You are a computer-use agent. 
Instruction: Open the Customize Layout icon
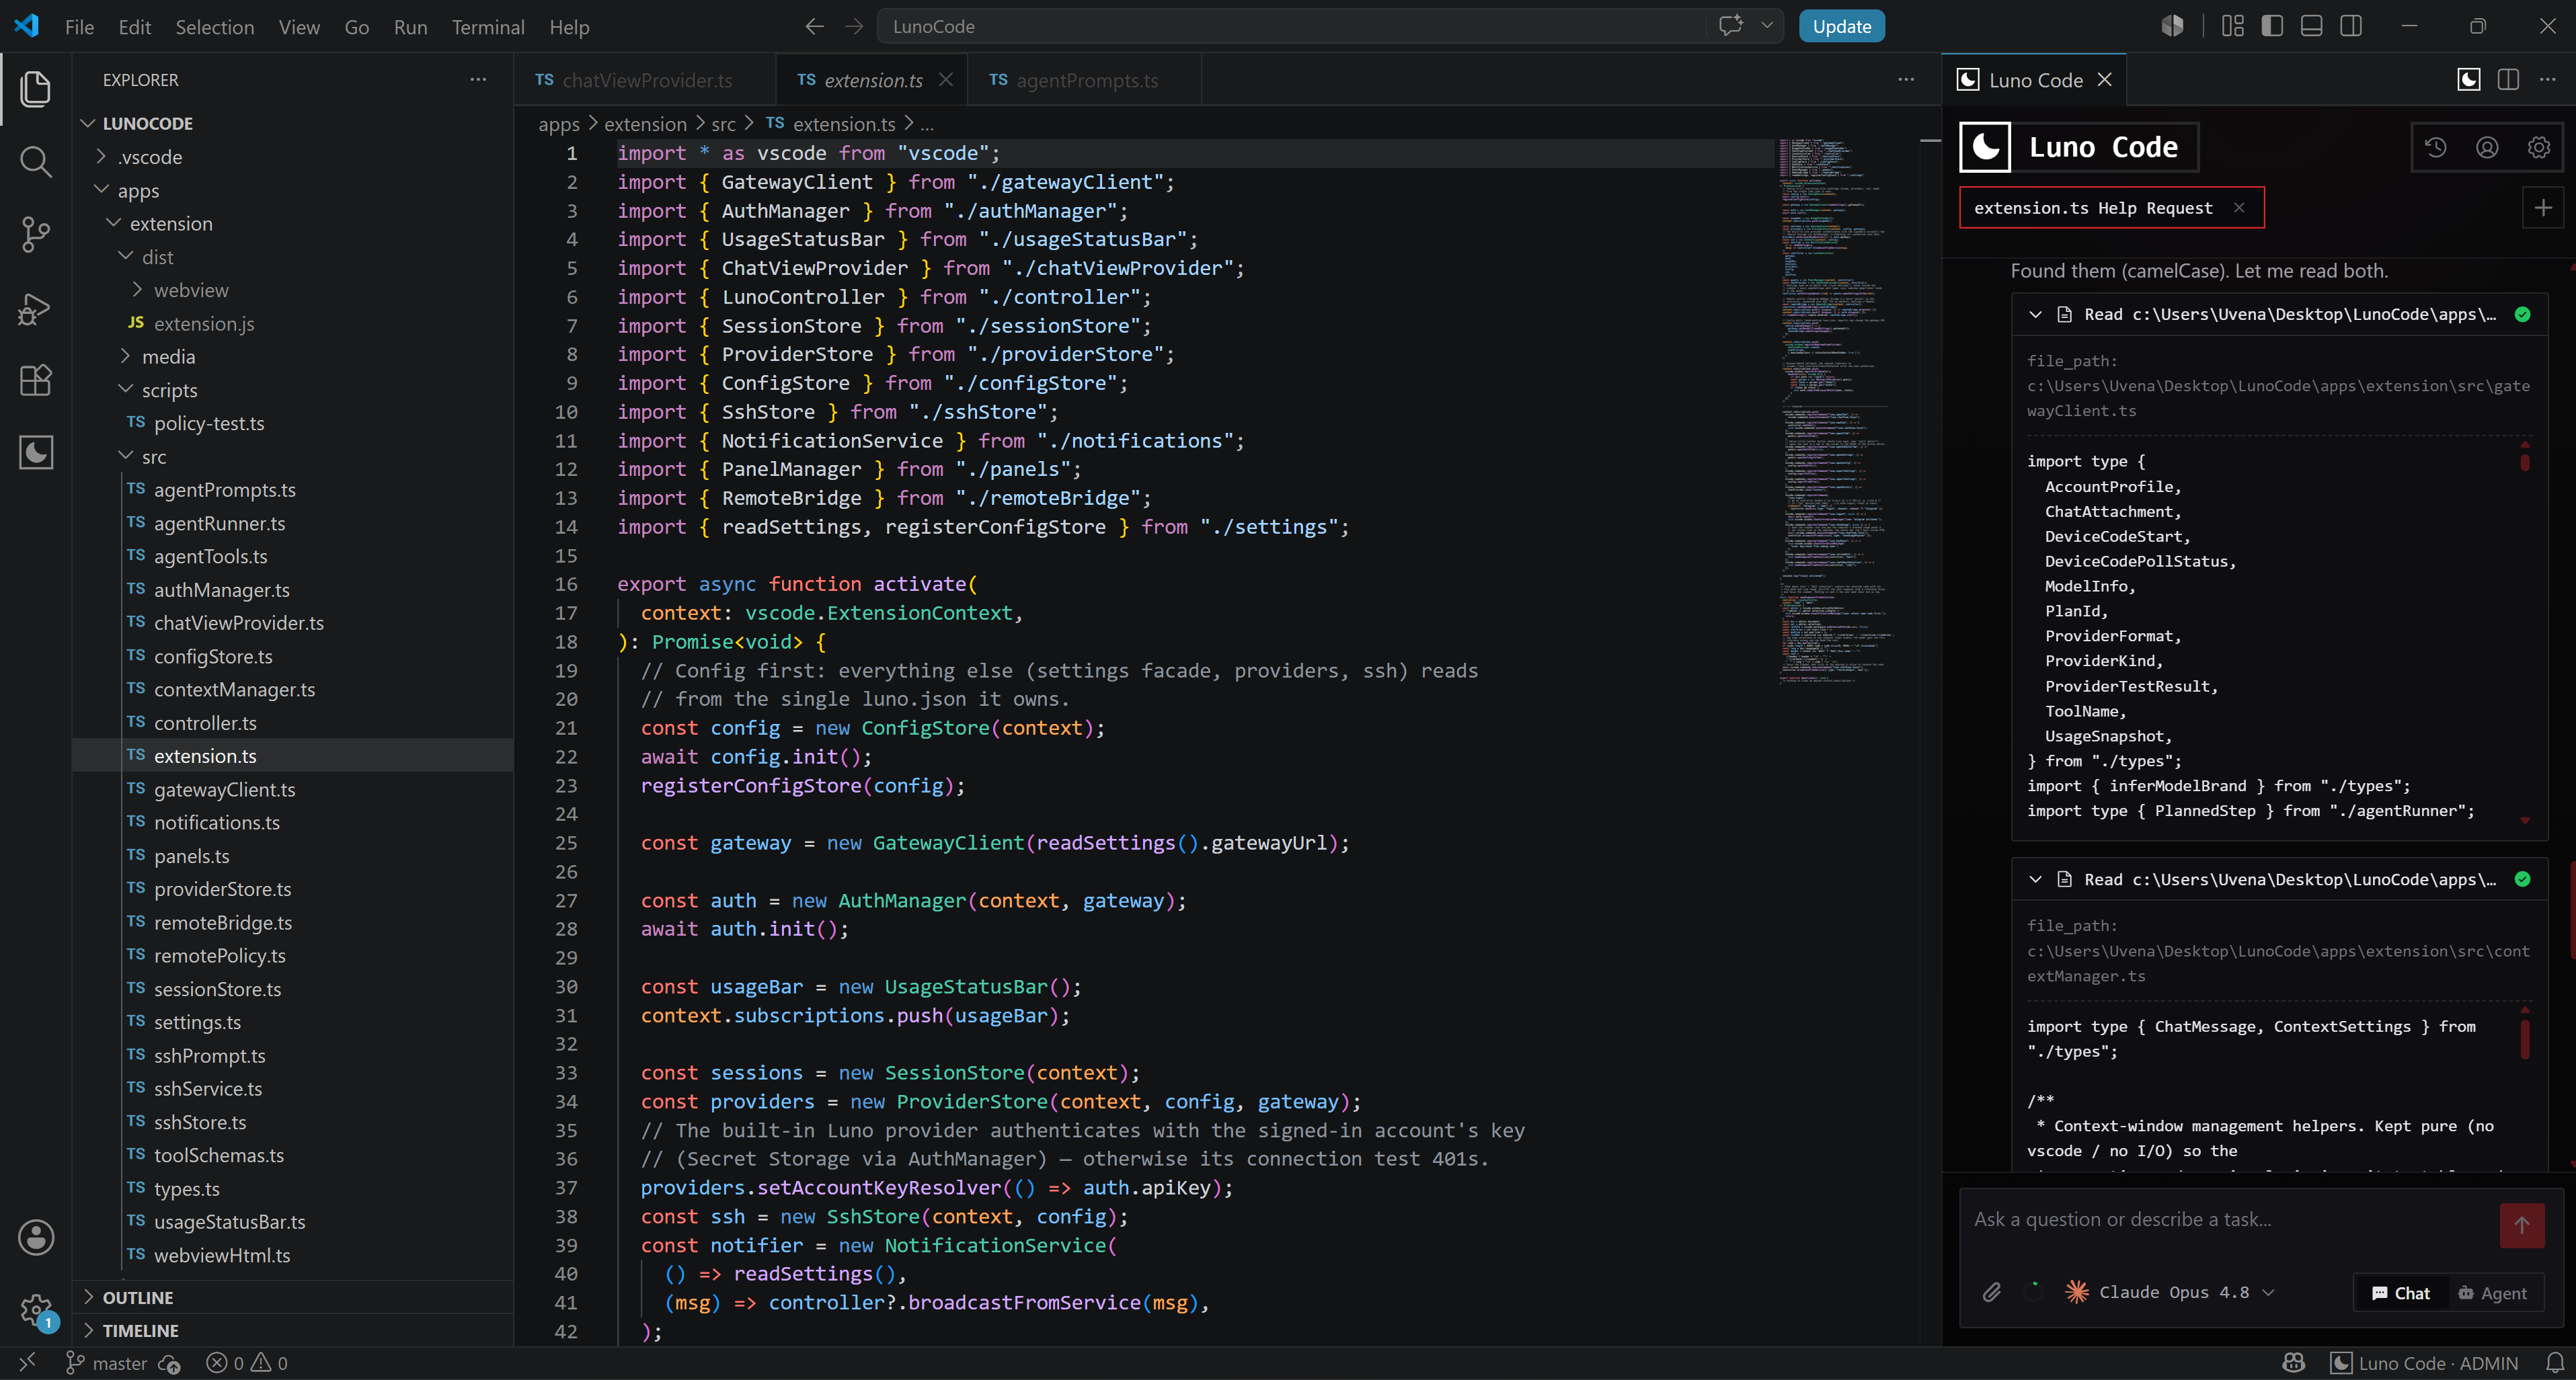pyautogui.click(x=2233, y=26)
